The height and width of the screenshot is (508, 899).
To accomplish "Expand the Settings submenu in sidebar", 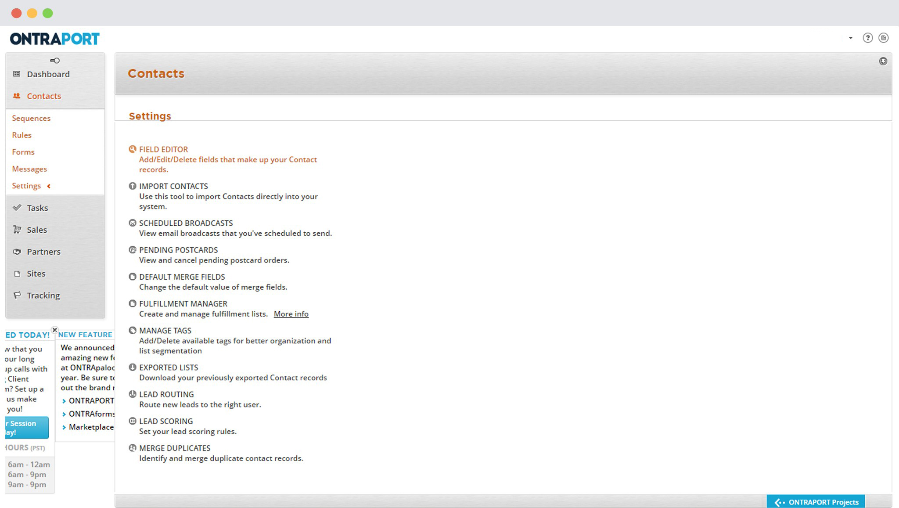I will 25,186.
